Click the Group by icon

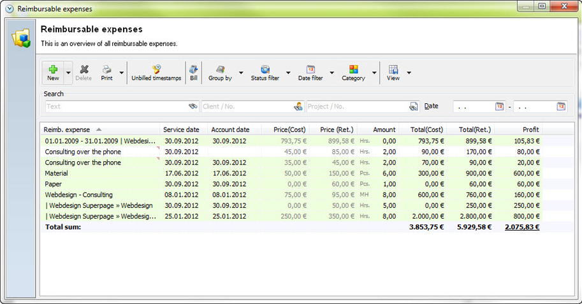point(220,70)
